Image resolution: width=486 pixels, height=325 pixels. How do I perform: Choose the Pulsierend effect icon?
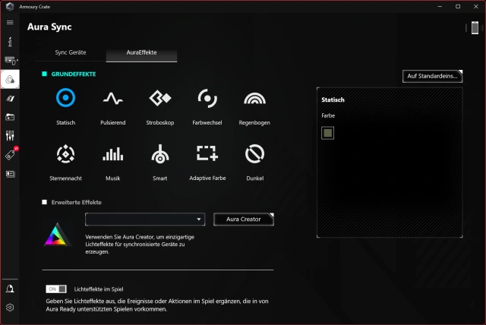point(113,99)
